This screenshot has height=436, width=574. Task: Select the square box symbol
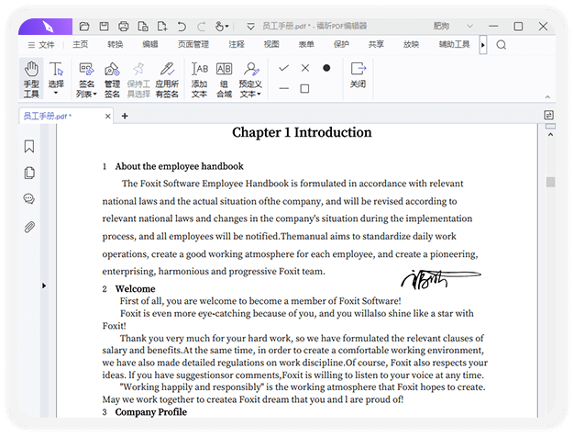click(304, 89)
